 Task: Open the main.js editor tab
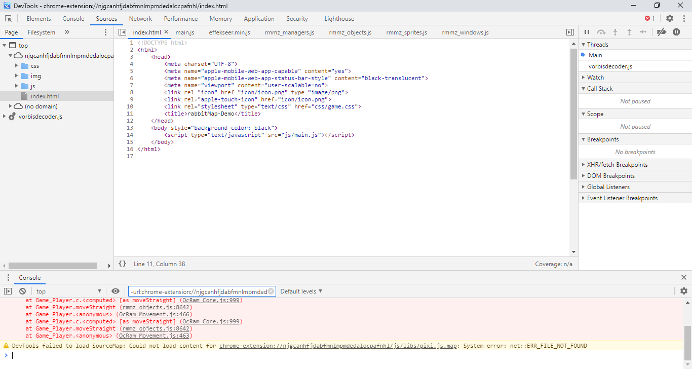(x=185, y=32)
